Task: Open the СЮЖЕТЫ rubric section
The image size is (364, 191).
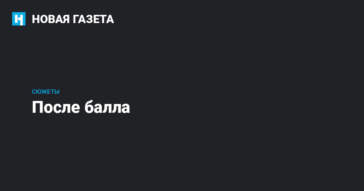Action: click(45, 92)
